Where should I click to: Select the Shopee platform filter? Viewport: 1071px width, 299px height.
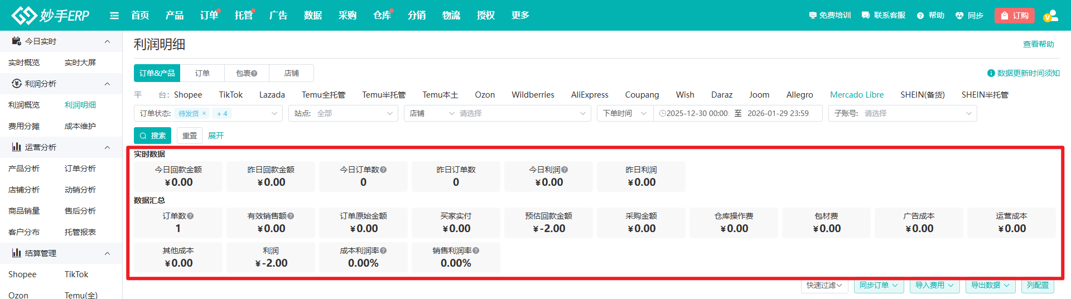coord(188,95)
